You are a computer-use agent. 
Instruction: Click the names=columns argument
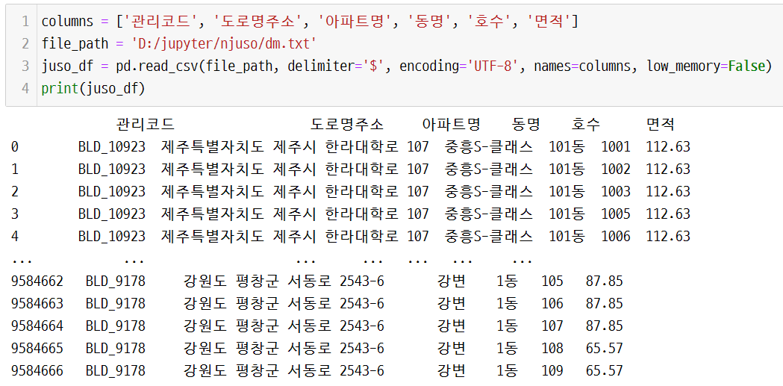[582, 66]
